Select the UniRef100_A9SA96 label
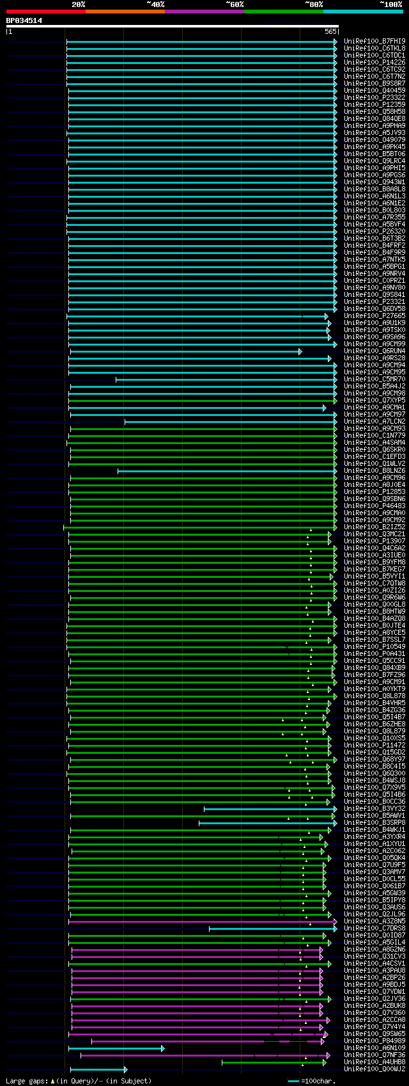Viewport: 409px width, 1086px height. click(x=374, y=337)
